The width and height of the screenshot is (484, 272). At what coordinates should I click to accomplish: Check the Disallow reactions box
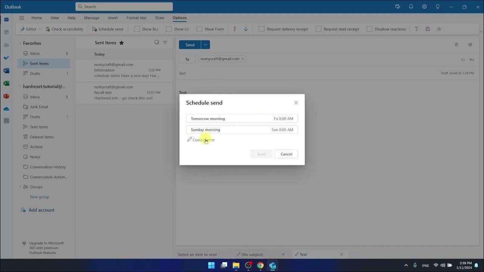[369, 29]
